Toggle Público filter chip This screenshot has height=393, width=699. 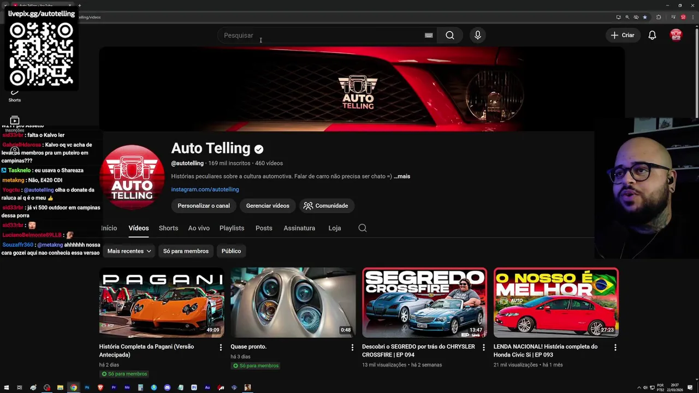click(231, 251)
